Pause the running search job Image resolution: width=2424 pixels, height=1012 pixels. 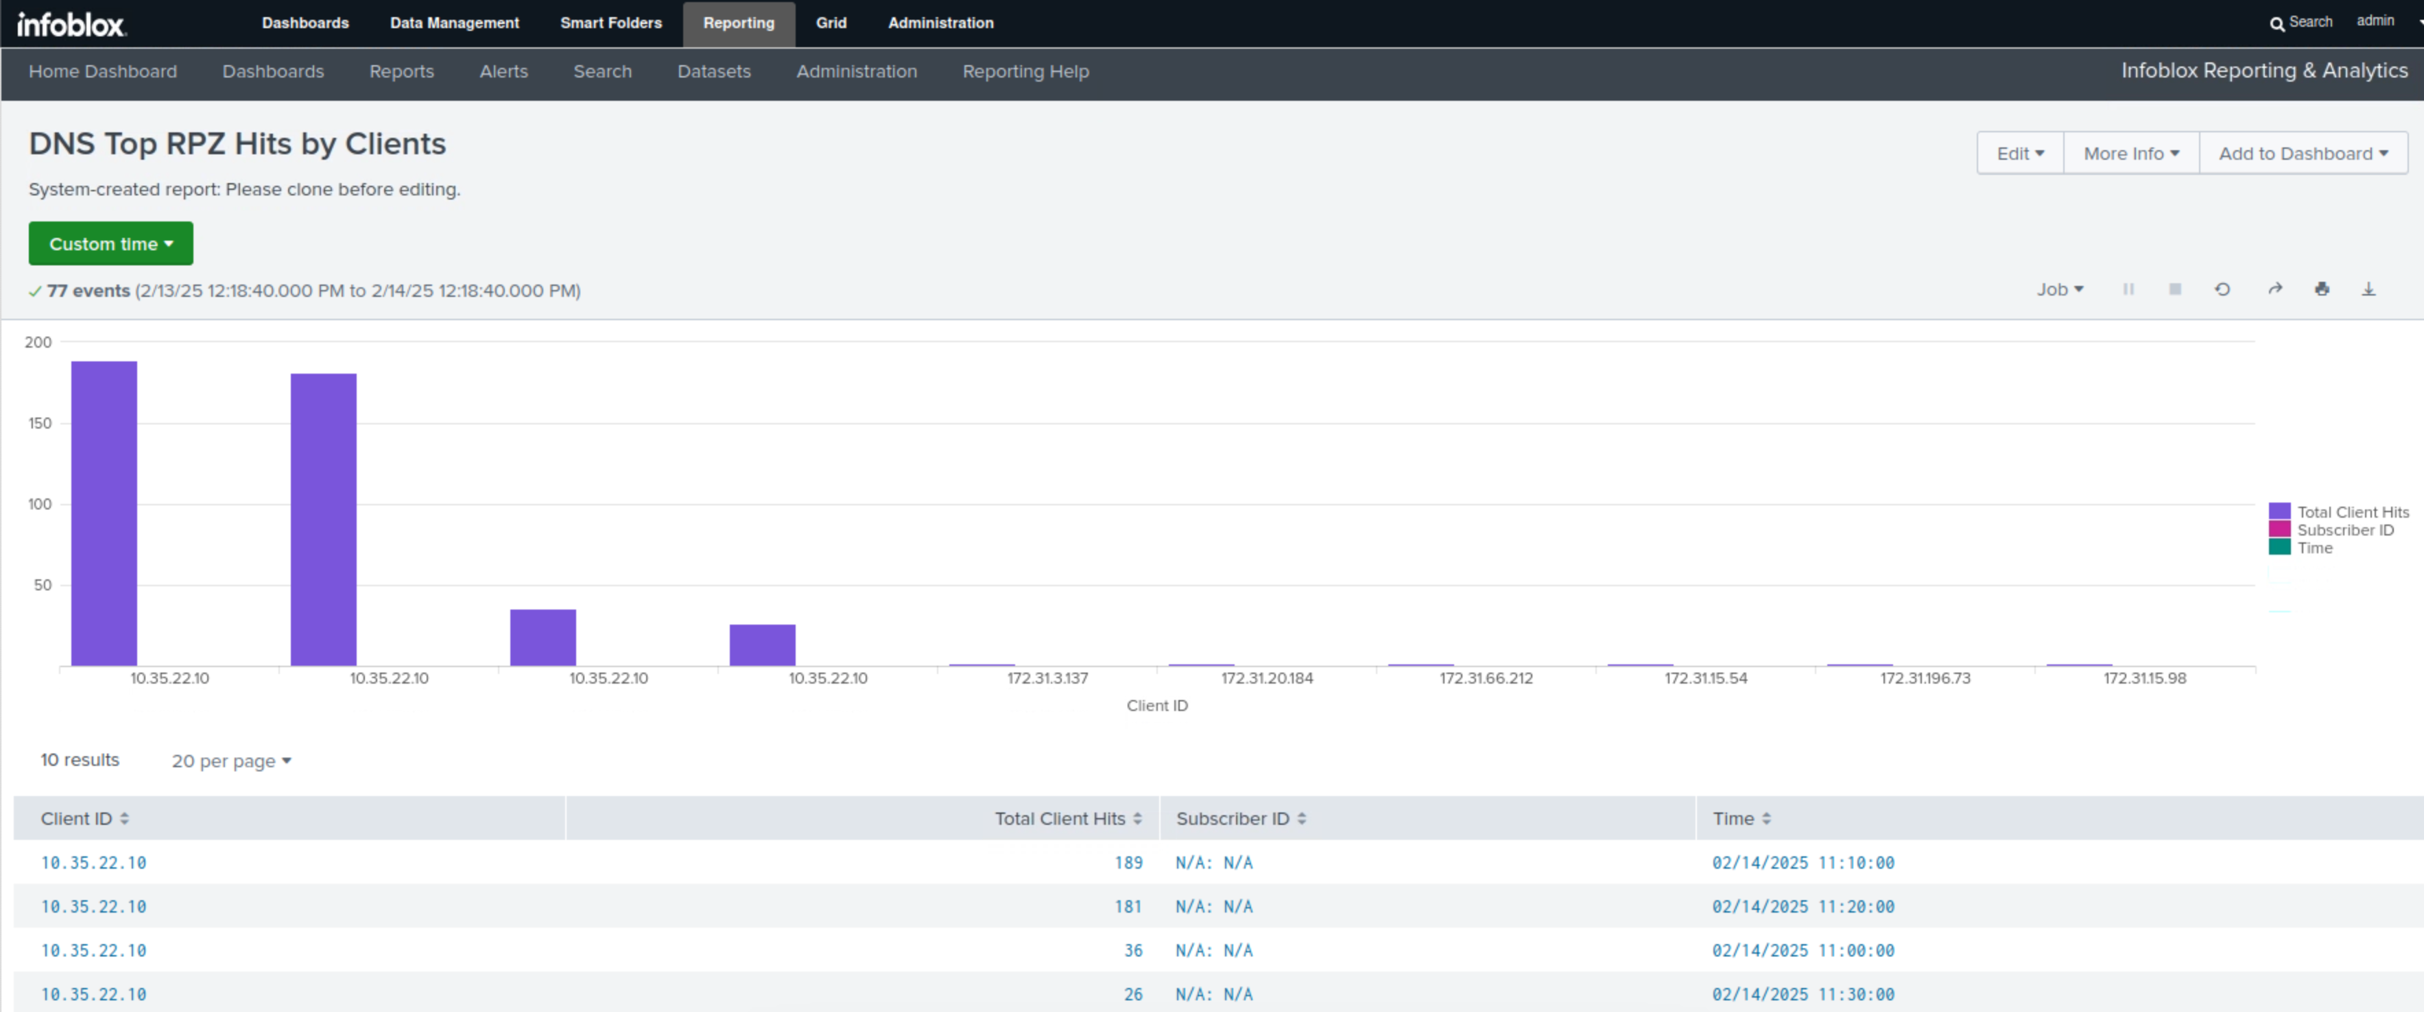pos(2128,289)
